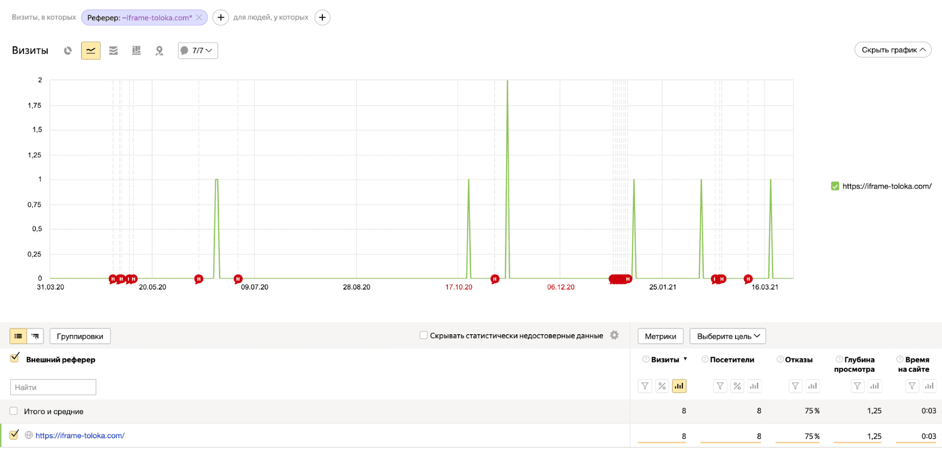Show help for Глубина просмотра metric
The image size is (942, 451).
coord(839,359)
